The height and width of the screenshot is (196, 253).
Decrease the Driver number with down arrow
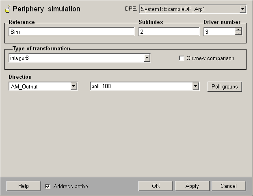(x=238, y=33)
